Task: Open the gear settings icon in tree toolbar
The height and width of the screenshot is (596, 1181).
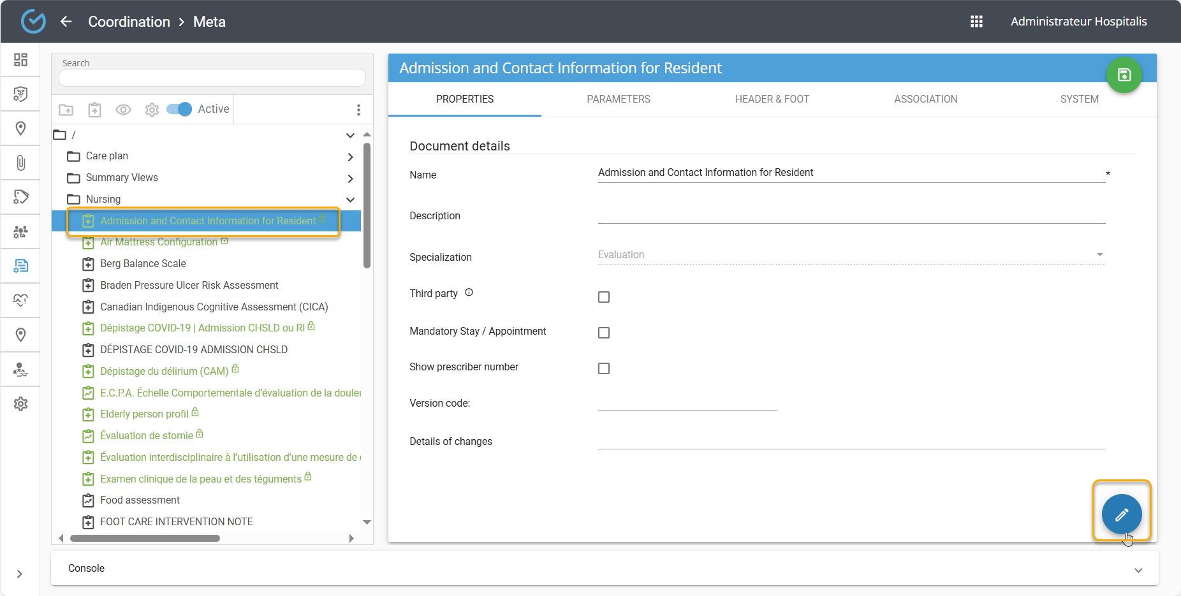Action: (x=152, y=110)
